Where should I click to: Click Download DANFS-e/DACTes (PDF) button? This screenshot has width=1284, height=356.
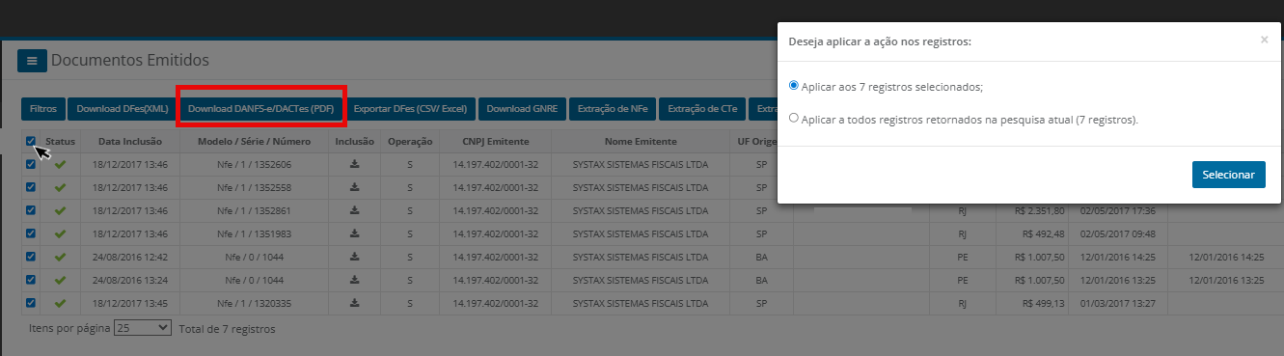point(260,109)
